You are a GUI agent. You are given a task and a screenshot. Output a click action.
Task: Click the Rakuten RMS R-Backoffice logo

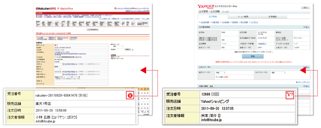(x=55, y=8)
